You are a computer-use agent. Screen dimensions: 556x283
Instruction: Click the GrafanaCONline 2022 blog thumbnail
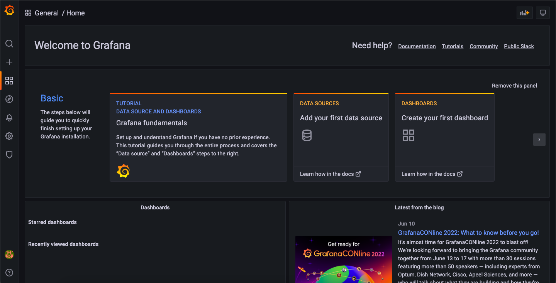tap(344, 259)
